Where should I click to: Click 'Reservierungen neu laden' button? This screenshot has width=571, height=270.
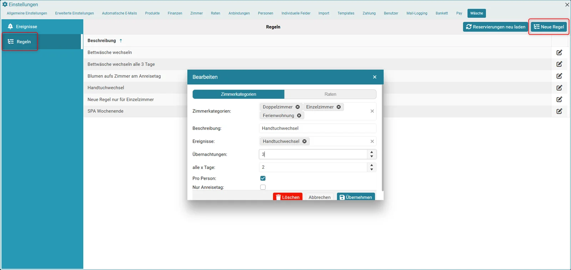496,27
